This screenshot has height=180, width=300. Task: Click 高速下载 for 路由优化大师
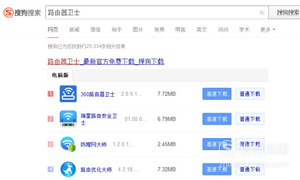(x=217, y=169)
